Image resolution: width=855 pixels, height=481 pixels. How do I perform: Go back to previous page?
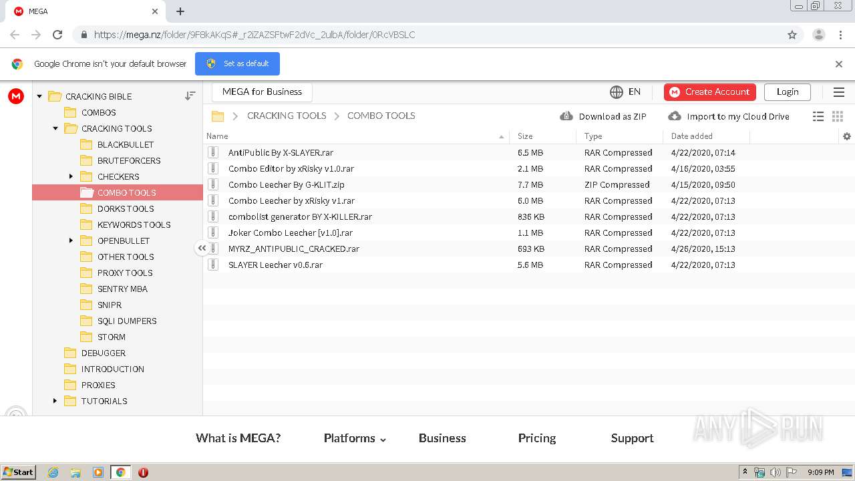15,35
